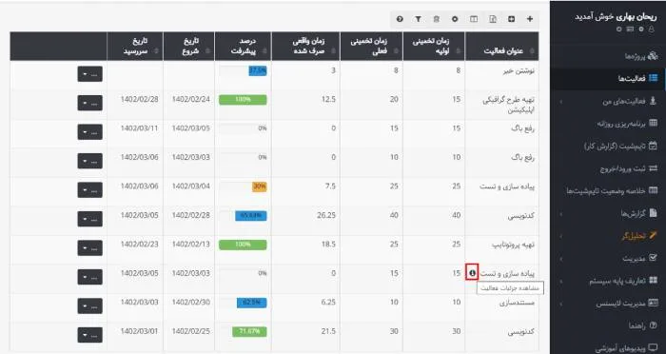This screenshot has height=354, width=666.
Task: Sort by عنوان فعالیت column sort icon
Action: [531, 51]
